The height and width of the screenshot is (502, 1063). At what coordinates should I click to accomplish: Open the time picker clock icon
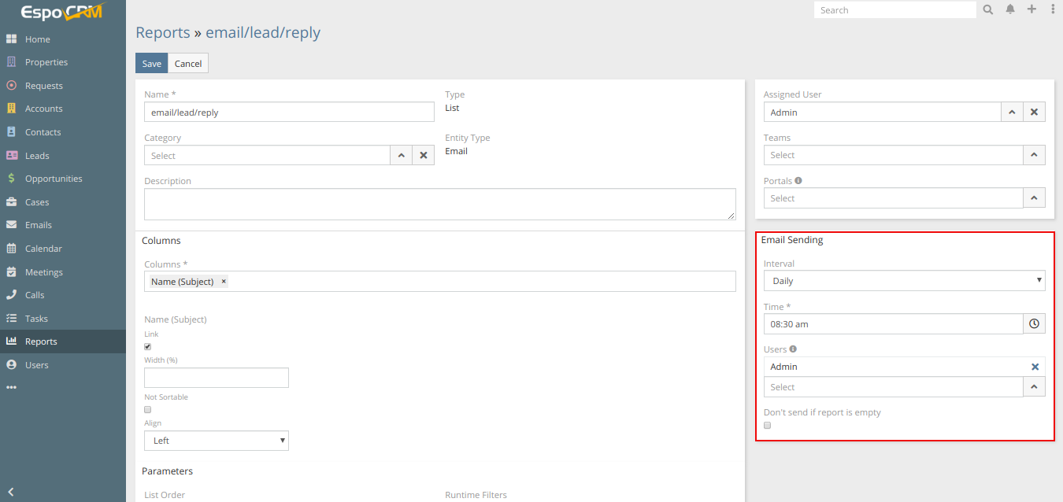(x=1034, y=324)
